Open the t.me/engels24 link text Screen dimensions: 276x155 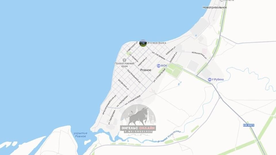[138, 132]
